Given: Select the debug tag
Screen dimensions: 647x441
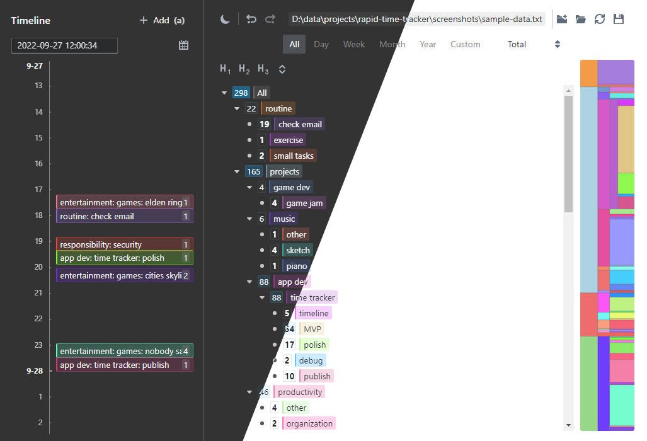Looking at the screenshot, I should pos(311,360).
